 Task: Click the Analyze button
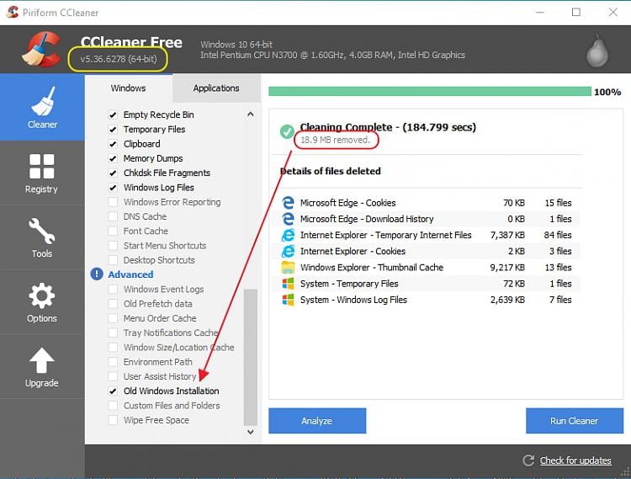coord(317,421)
